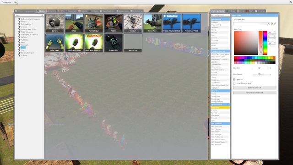This screenshot has height=165, width=293.
Task: Choose the Freeze Ray (Unlimited) icon
Action: pos(172,23)
